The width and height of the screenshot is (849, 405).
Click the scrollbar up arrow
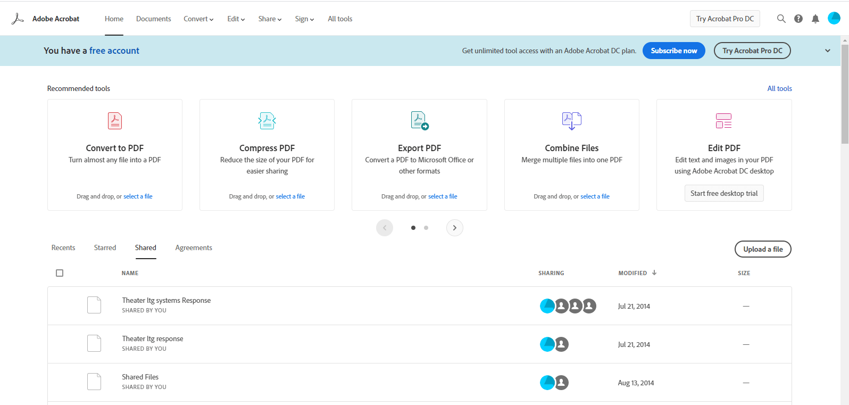click(x=845, y=40)
